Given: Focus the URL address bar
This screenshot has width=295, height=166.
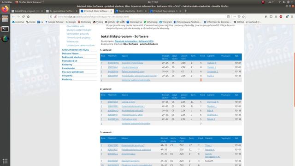Looking at the screenshot, I should pos(139,17).
